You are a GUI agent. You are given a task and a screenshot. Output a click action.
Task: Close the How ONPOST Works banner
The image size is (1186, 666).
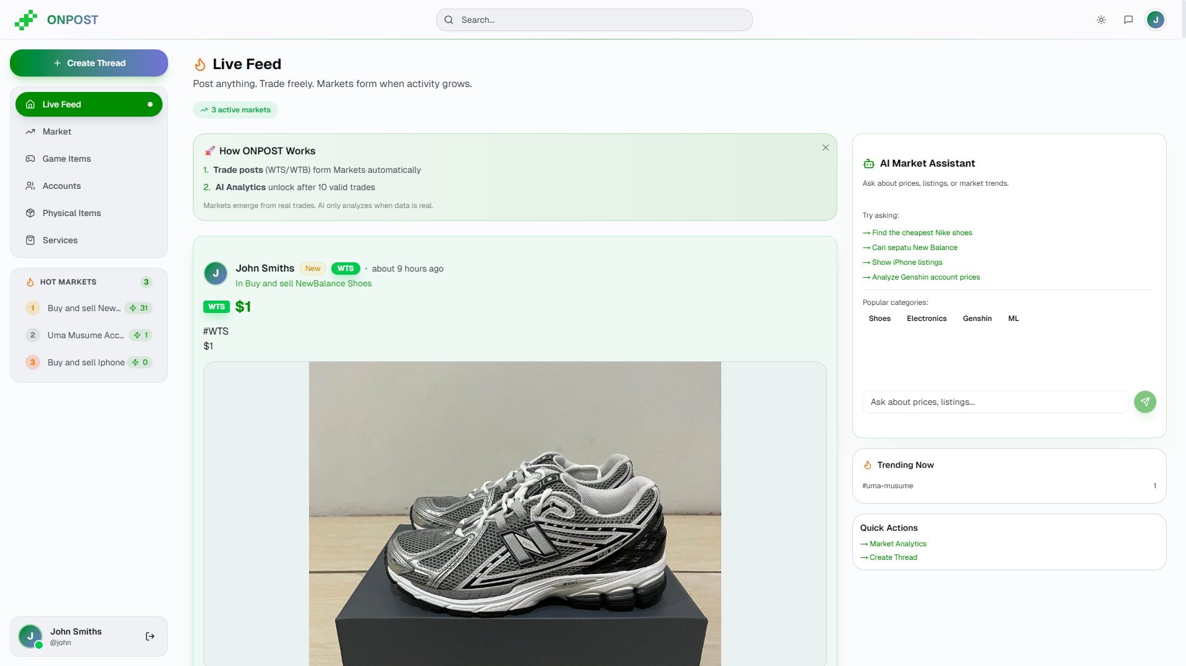[826, 148]
